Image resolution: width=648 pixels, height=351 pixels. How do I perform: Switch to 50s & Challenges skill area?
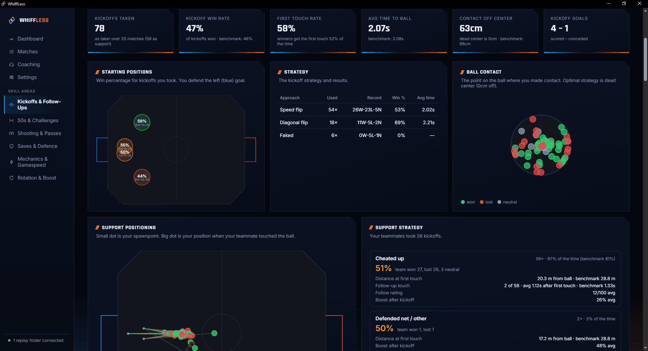click(x=38, y=120)
